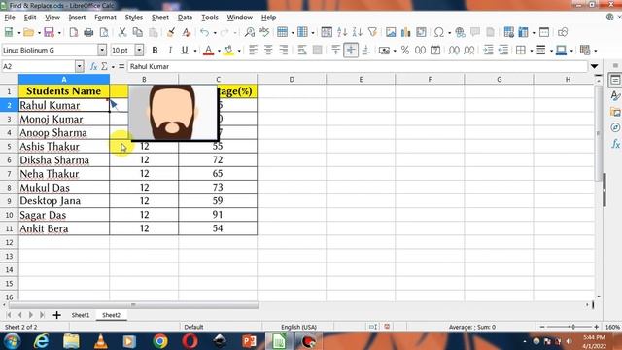The height and width of the screenshot is (350, 622).
Task: Click the Insert Pivot Table icon
Action: point(421,32)
